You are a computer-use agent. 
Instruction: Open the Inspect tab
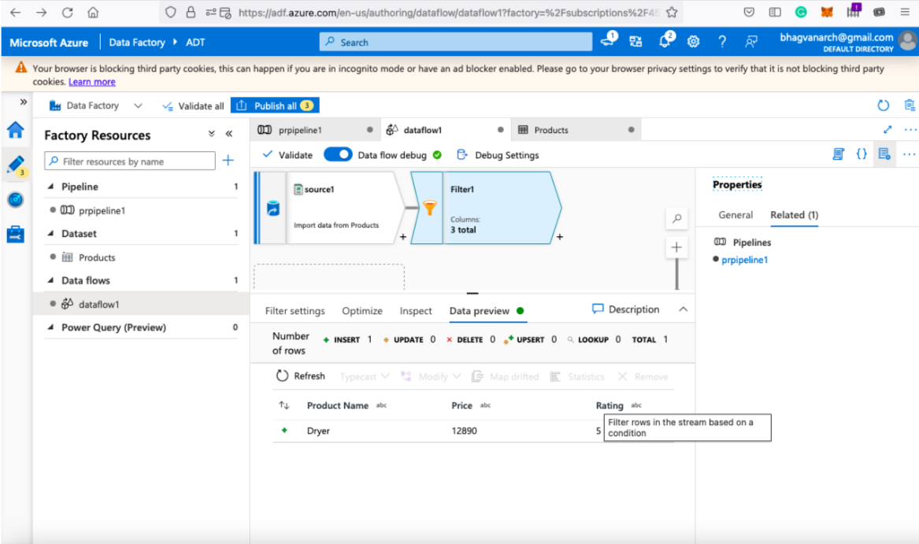416,311
